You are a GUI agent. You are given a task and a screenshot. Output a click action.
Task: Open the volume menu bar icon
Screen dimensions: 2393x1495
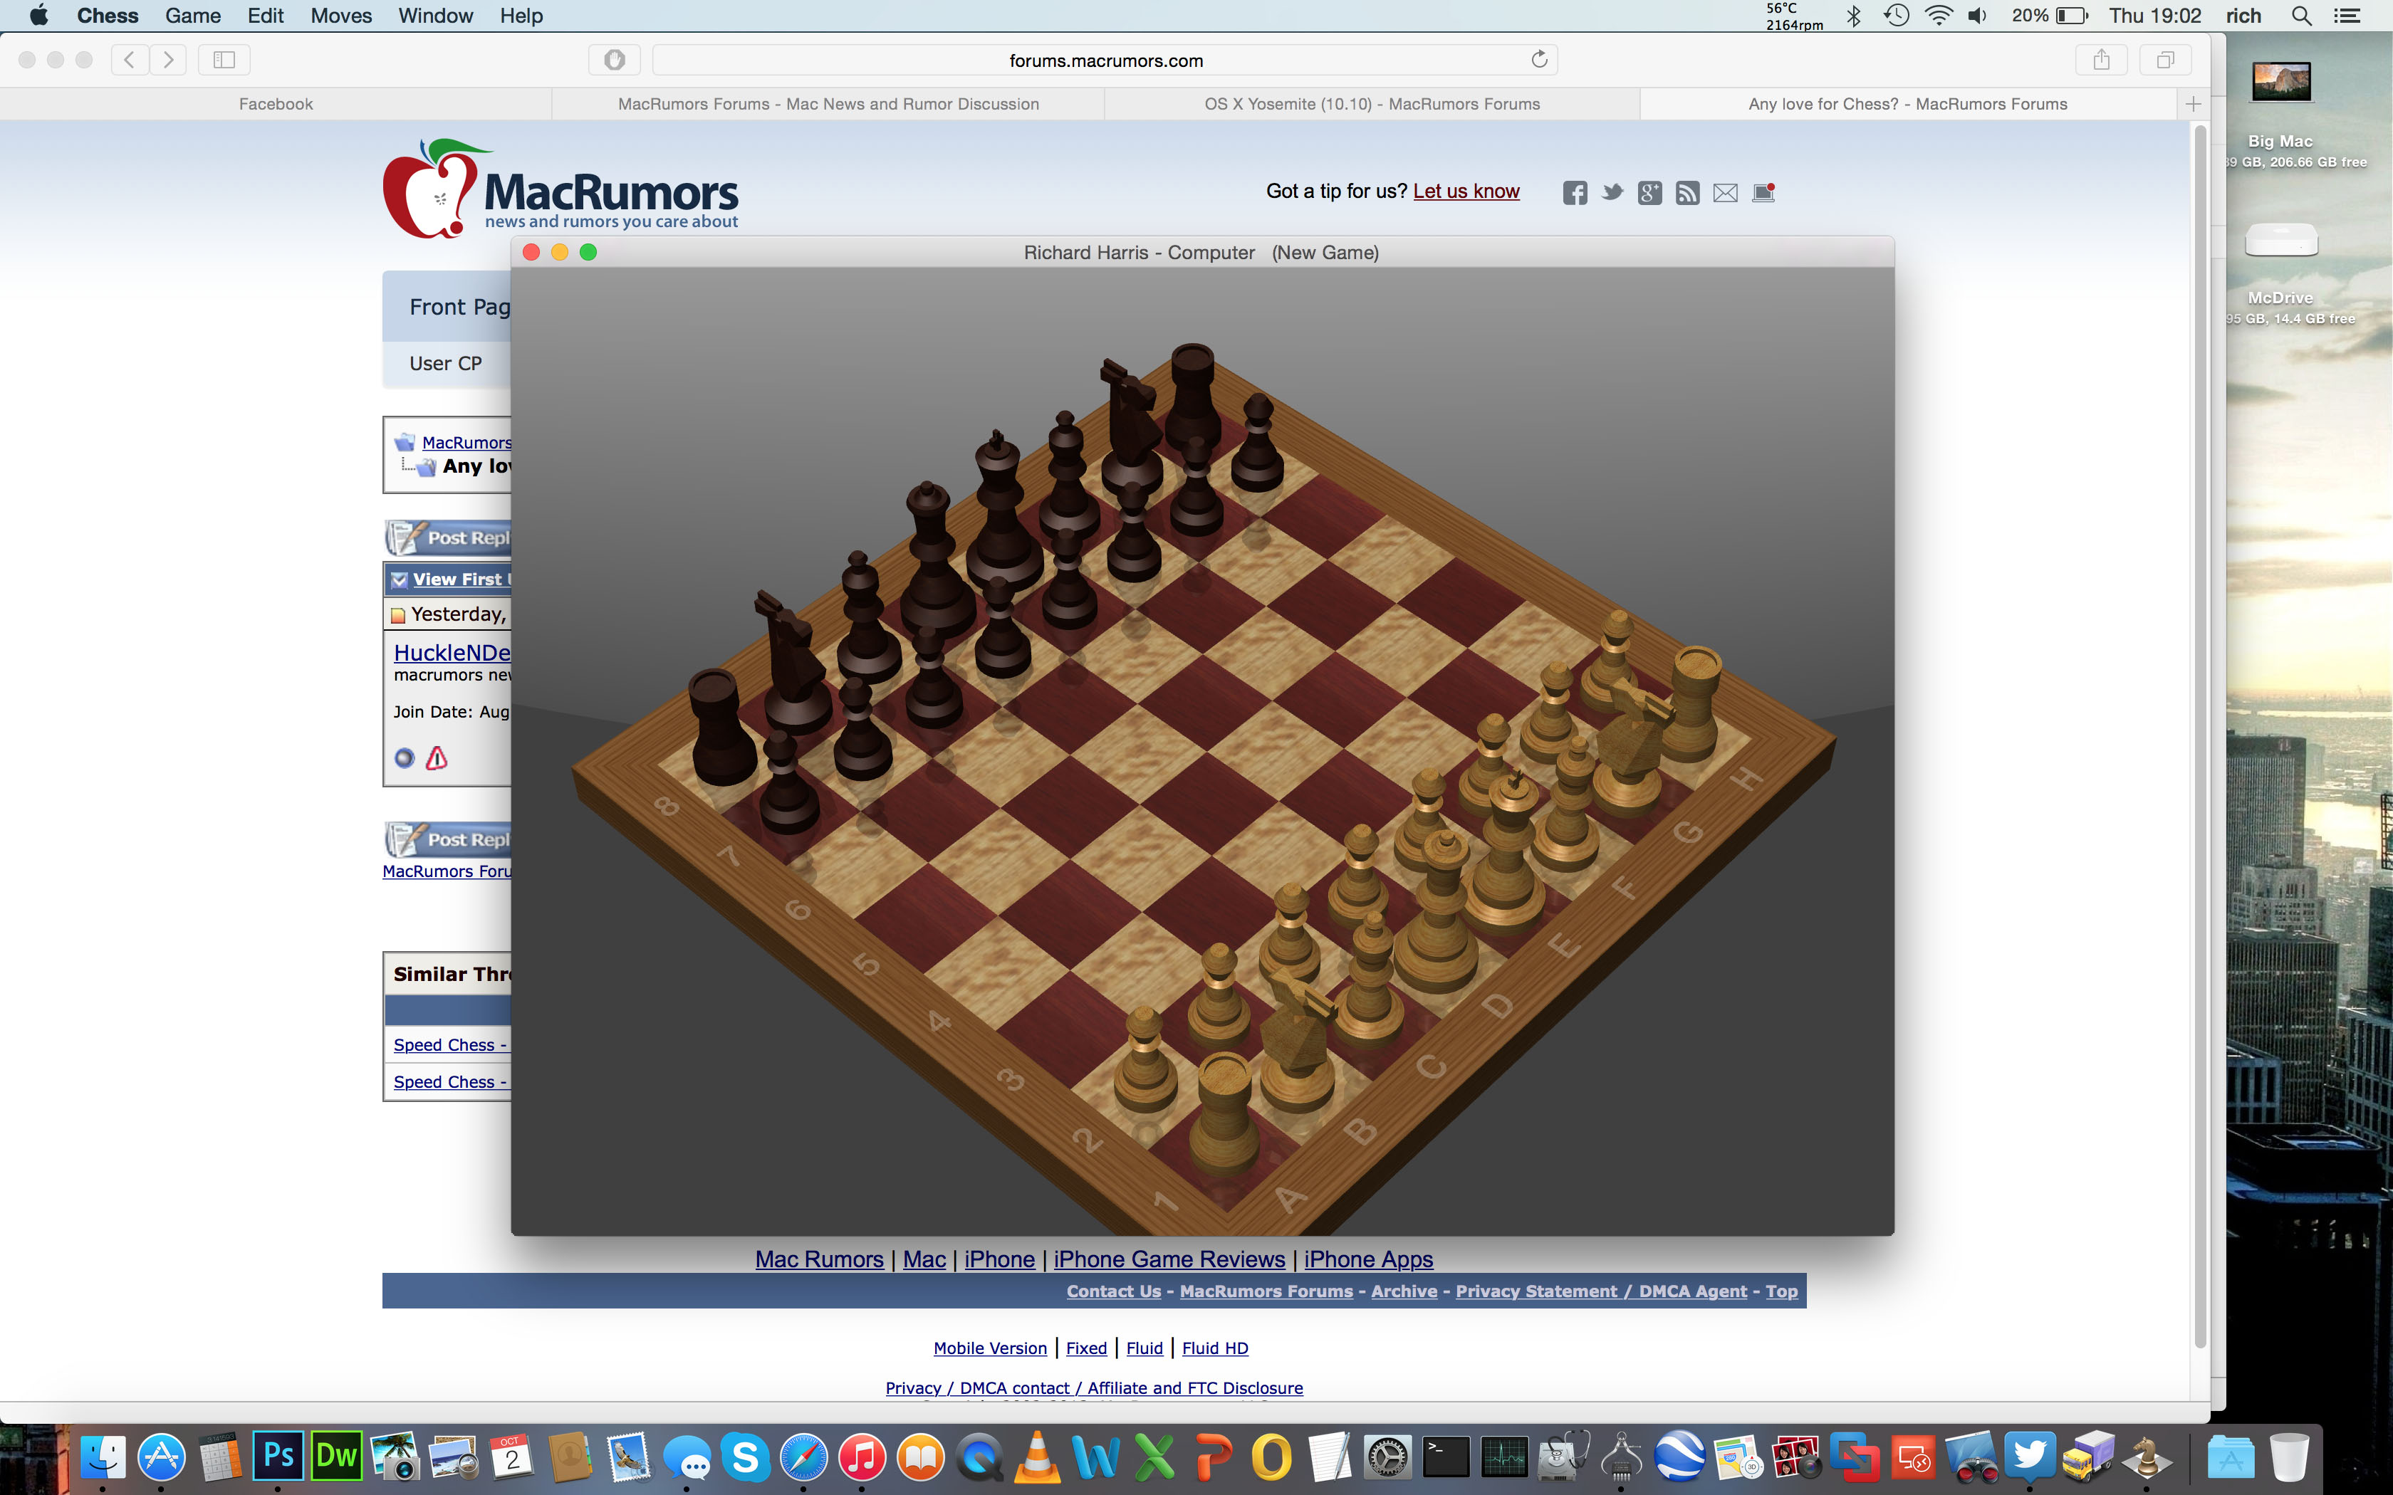click(1978, 16)
